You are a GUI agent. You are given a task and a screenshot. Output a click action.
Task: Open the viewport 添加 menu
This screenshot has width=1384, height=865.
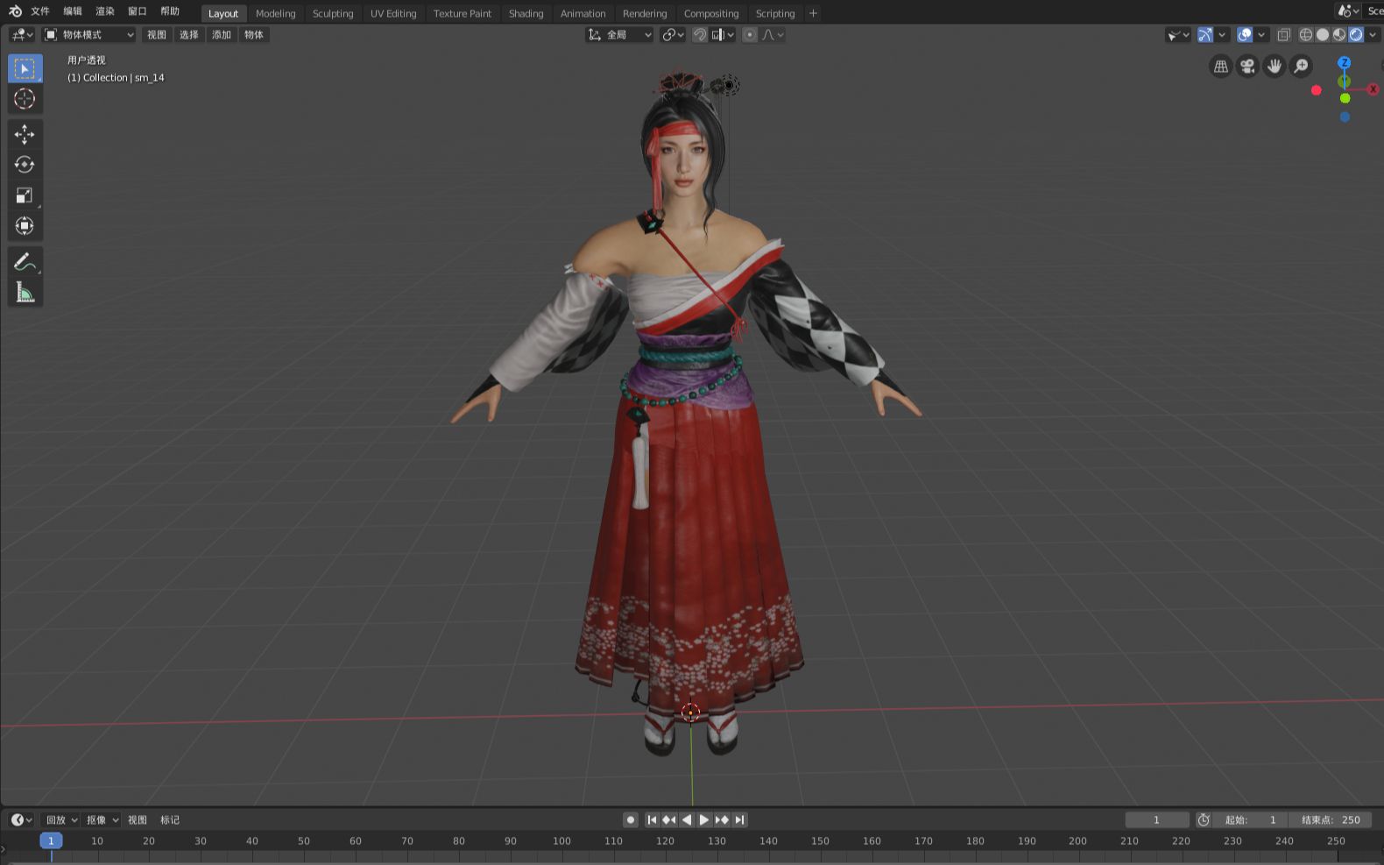pos(222,35)
